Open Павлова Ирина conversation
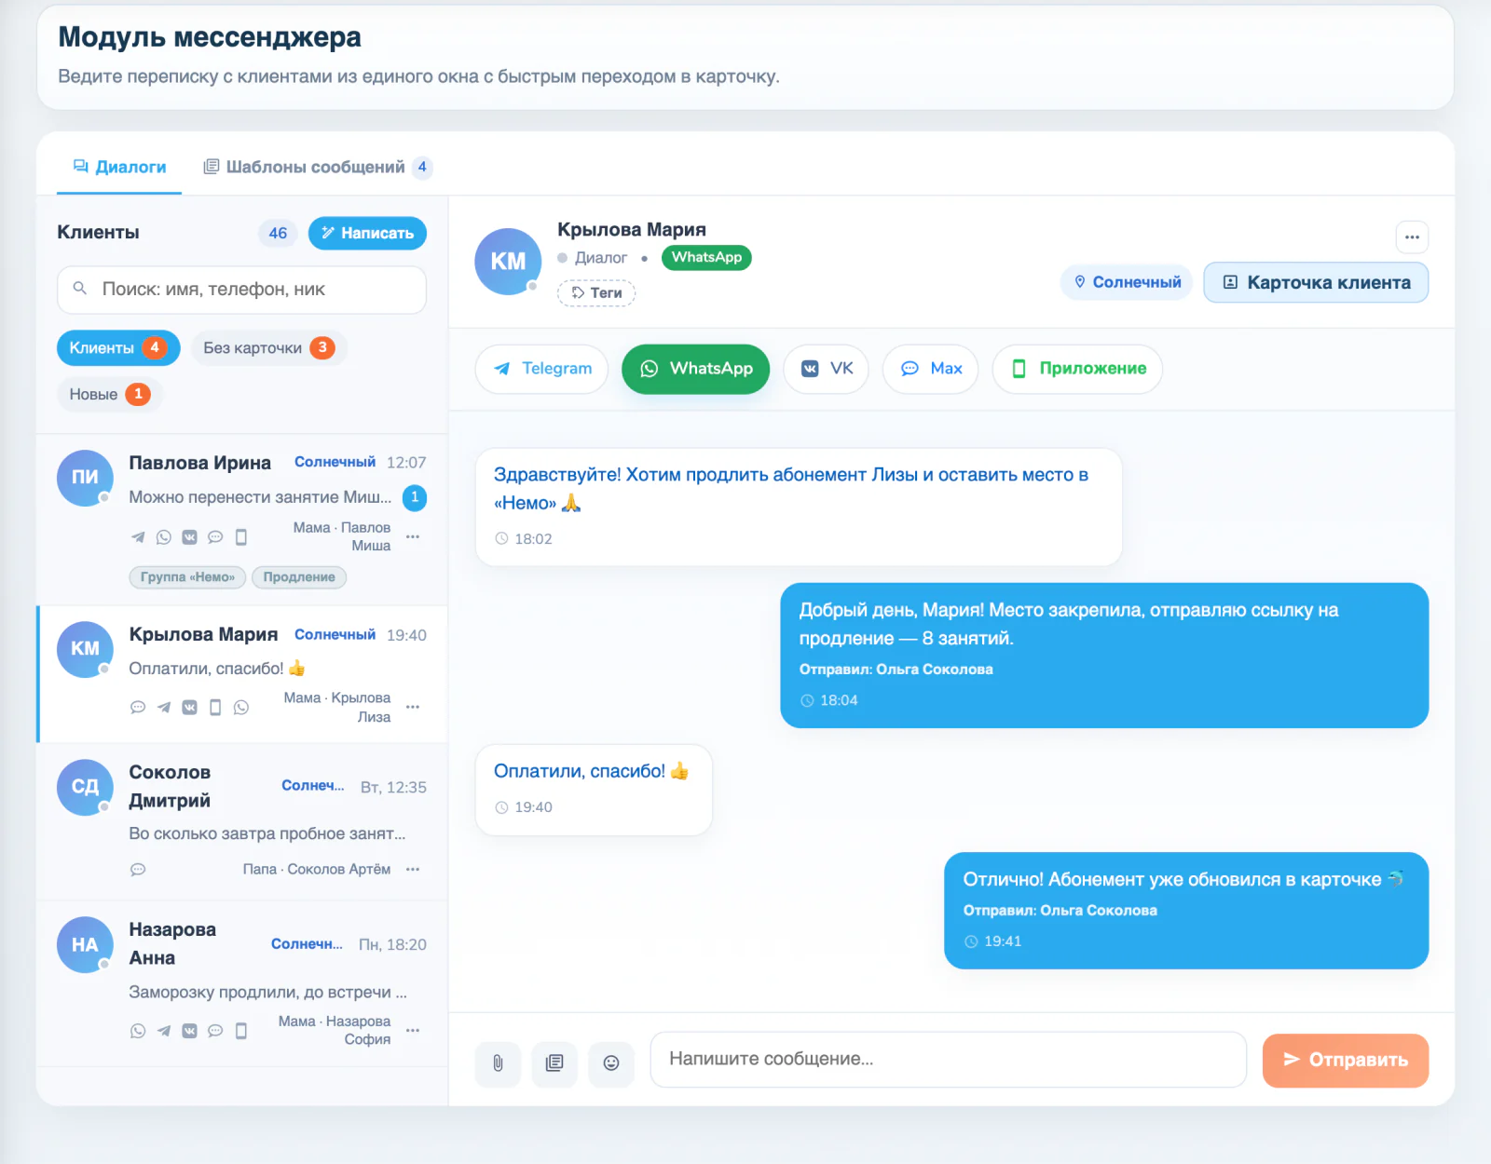The width and height of the screenshot is (1491, 1164). tap(241, 520)
